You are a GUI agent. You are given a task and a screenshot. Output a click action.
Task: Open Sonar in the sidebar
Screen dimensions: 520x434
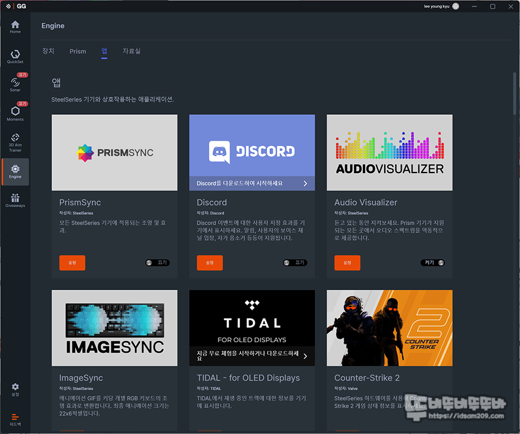[15, 85]
